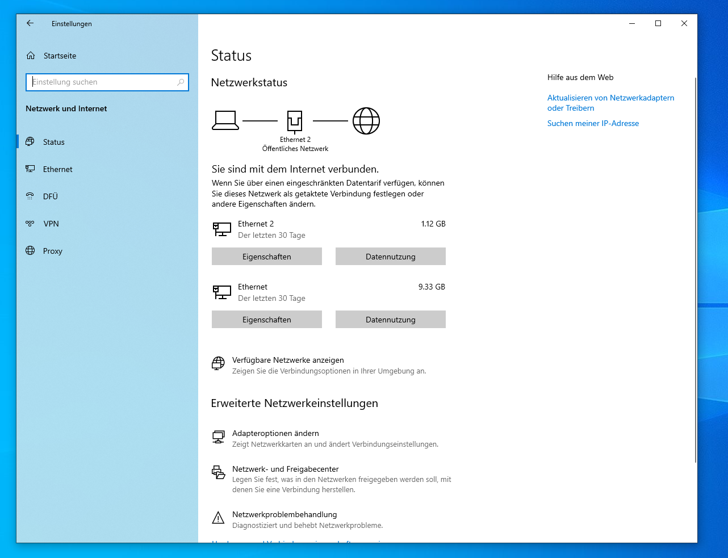Screen dimensions: 728x558
Task: Click the internet globe diagram icon
Action: 366,121
